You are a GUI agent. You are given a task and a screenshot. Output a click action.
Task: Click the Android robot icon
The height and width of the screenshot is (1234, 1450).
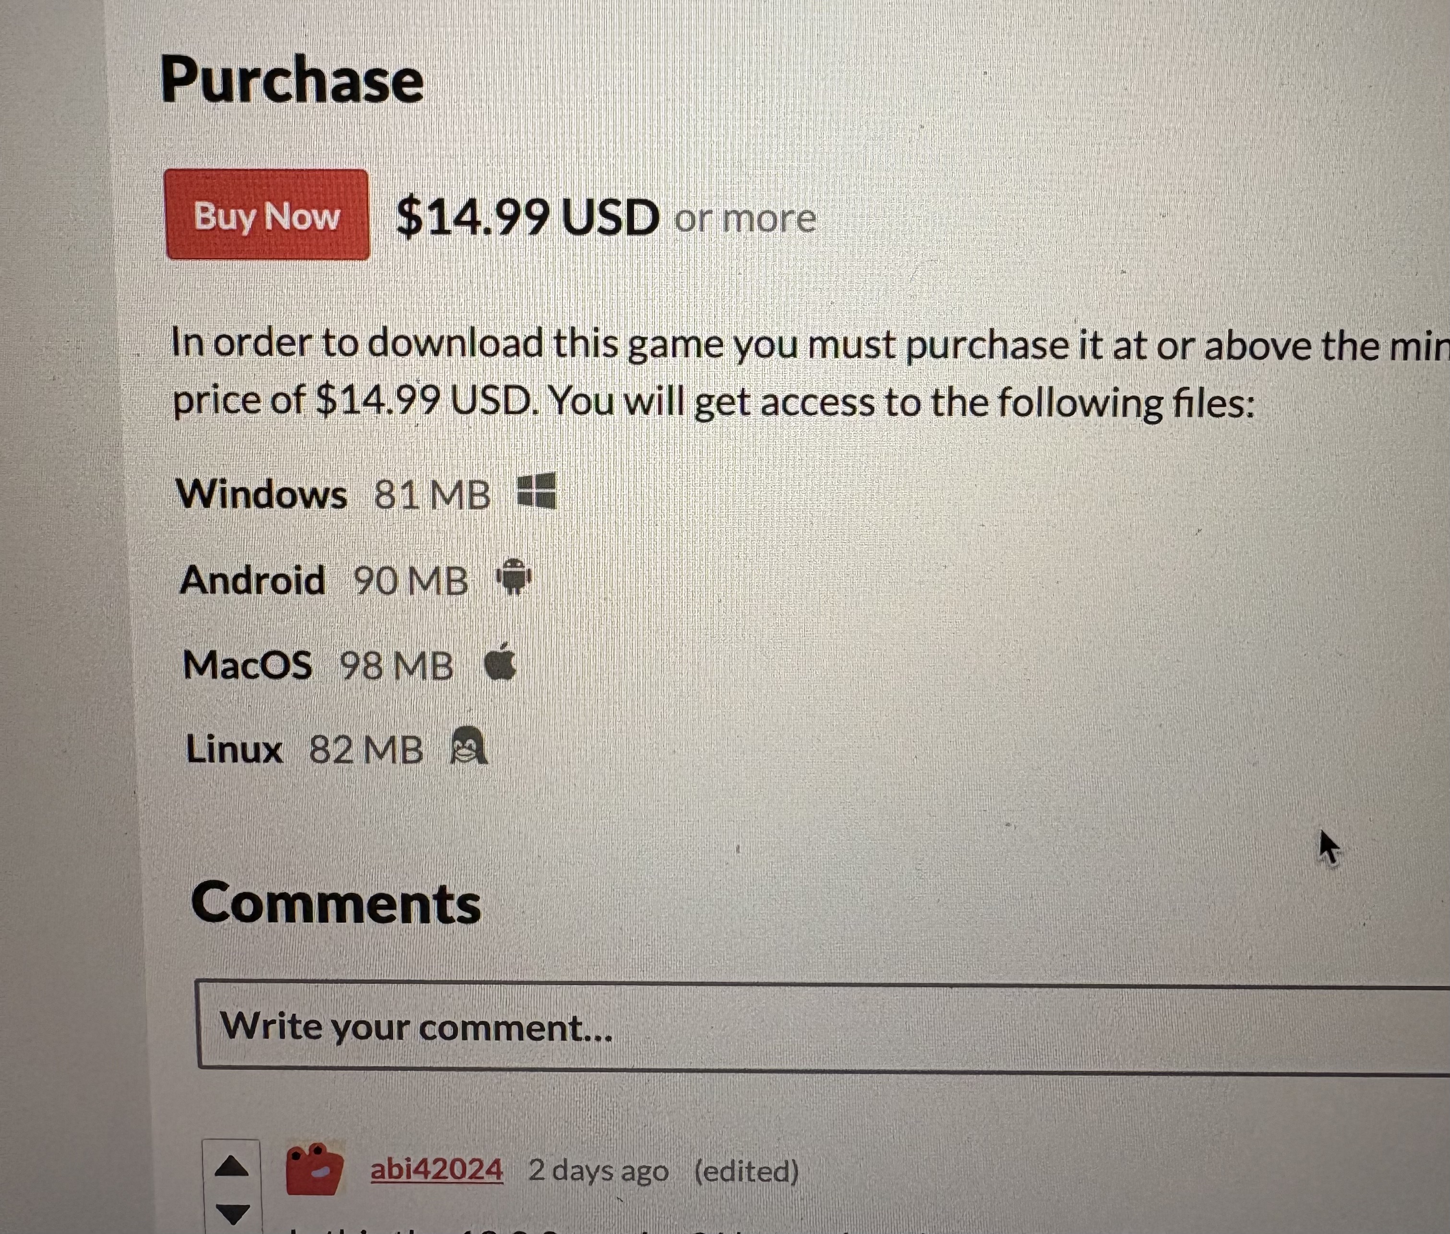tap(514, 577)
